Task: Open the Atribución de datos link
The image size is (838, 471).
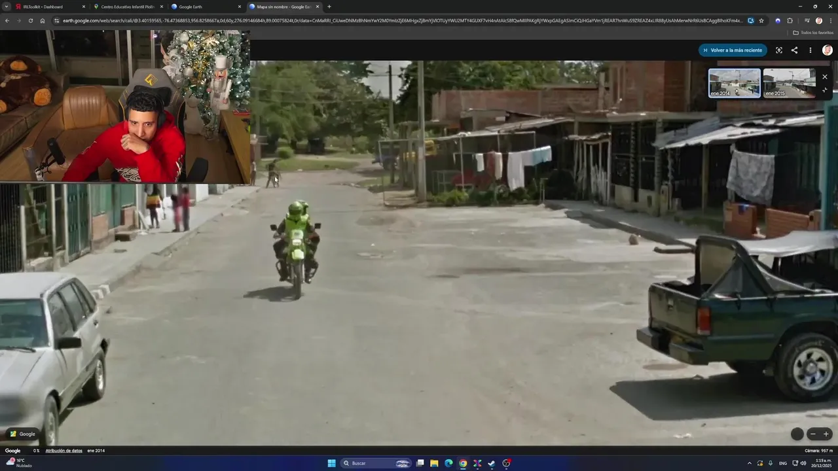Action: tap(64, 451)
